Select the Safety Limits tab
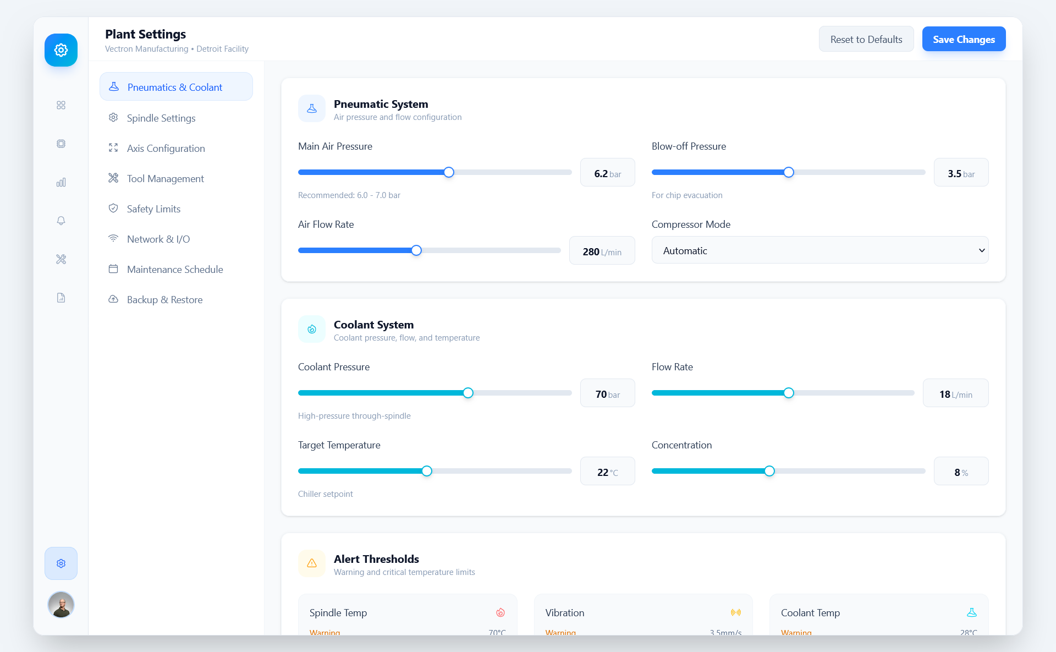Viewport: 1056px width, 652px height. (153, 209)
